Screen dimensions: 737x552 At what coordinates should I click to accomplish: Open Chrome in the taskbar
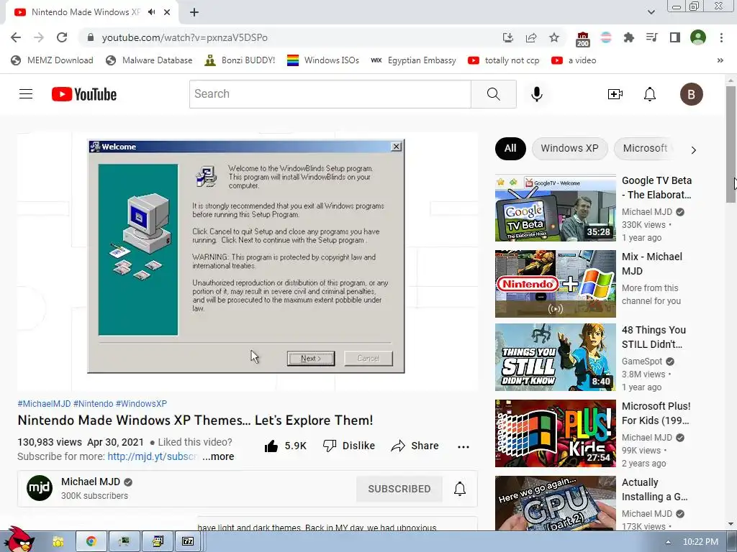point(91,542)
